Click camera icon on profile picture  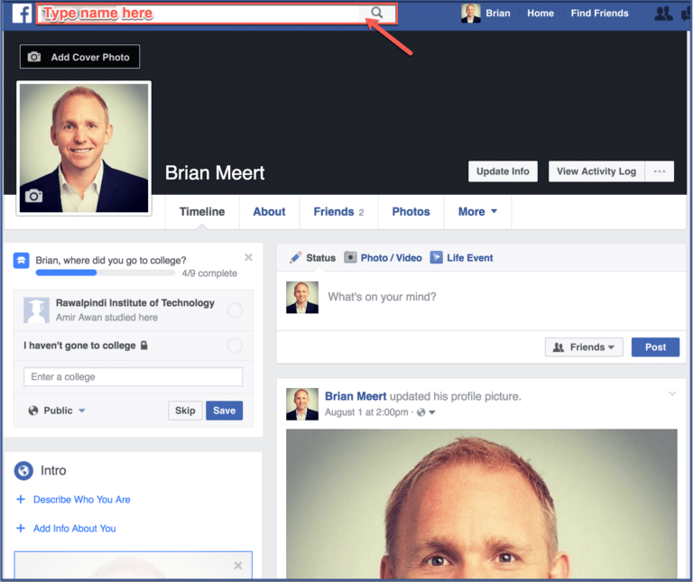coord(33,196)
